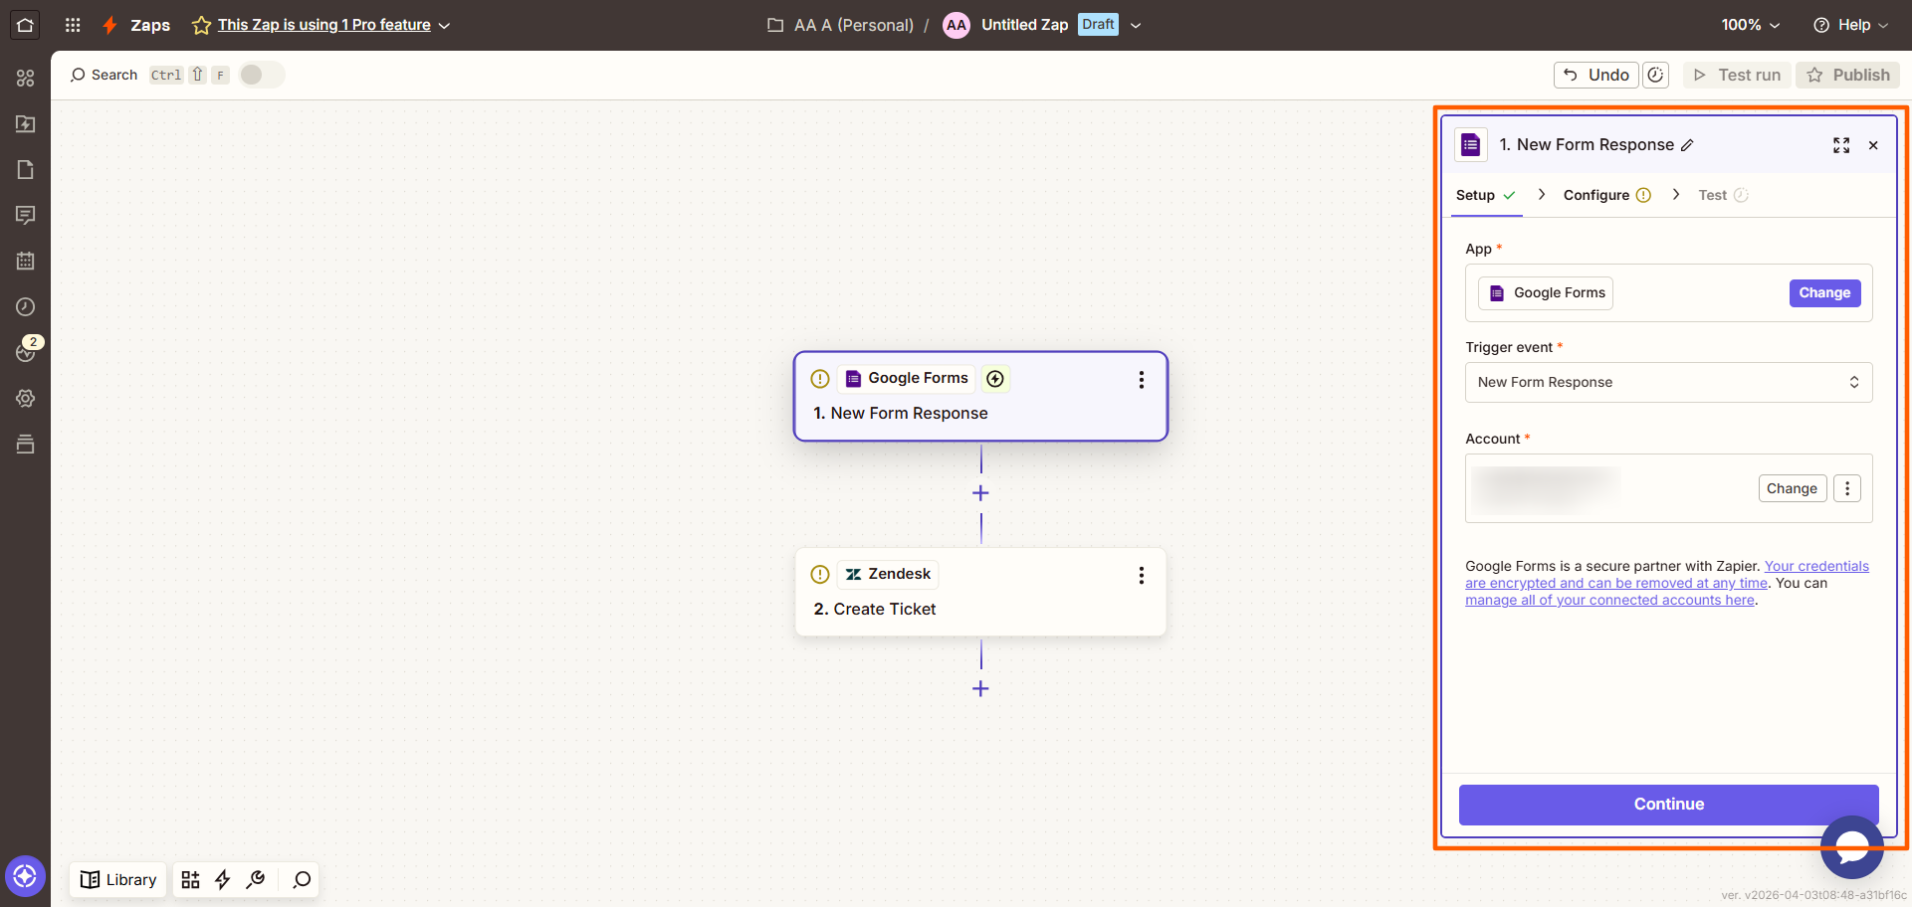Click the pencil icon to rename the step

1687,145
